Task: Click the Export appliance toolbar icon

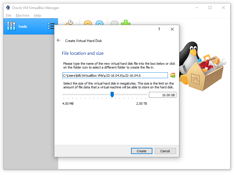Action: click(x=100, y=23)
